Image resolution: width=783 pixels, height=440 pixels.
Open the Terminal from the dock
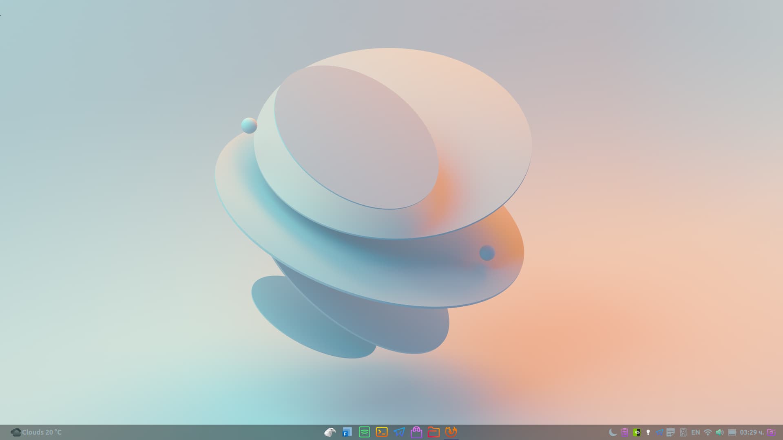coord(382,432)
